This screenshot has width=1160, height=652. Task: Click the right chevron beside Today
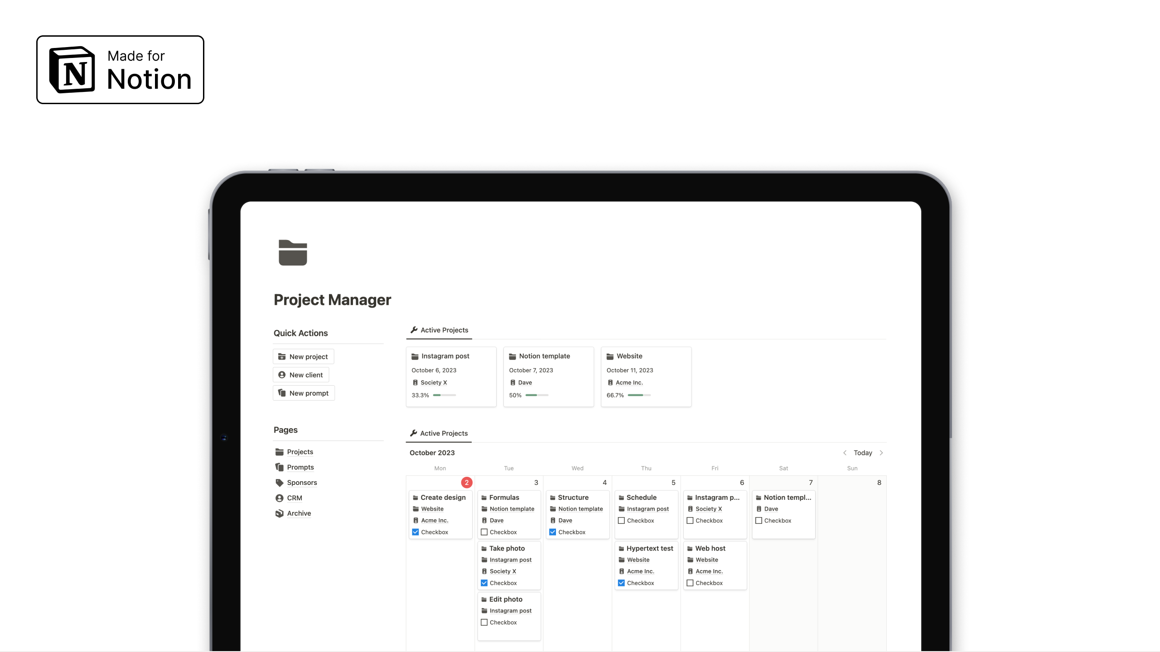(881, 452)
